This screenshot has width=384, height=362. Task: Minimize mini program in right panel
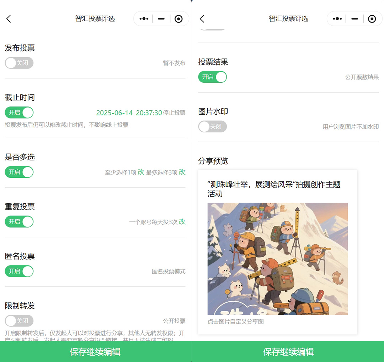click(354, 19)
